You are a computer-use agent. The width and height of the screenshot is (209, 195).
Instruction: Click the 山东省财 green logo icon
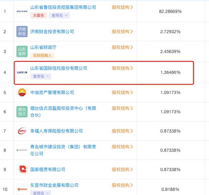click(22, 51)
